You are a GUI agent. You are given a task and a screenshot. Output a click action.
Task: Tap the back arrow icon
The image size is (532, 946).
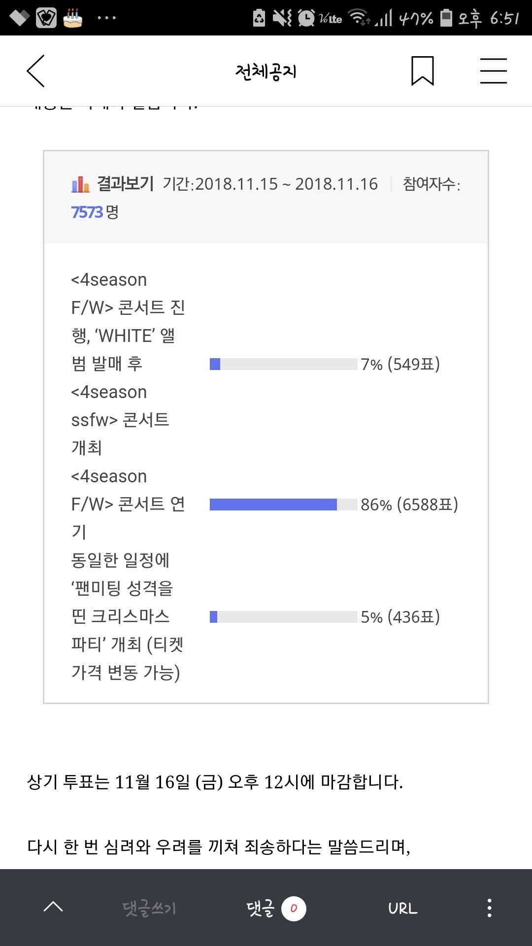[36, 71]
